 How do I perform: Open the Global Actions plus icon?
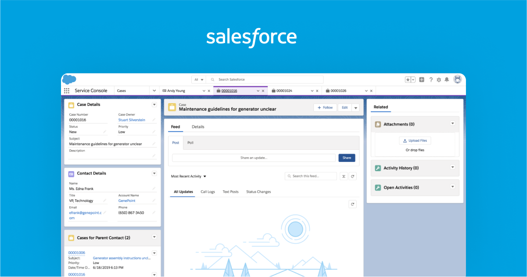pos(422,79)
